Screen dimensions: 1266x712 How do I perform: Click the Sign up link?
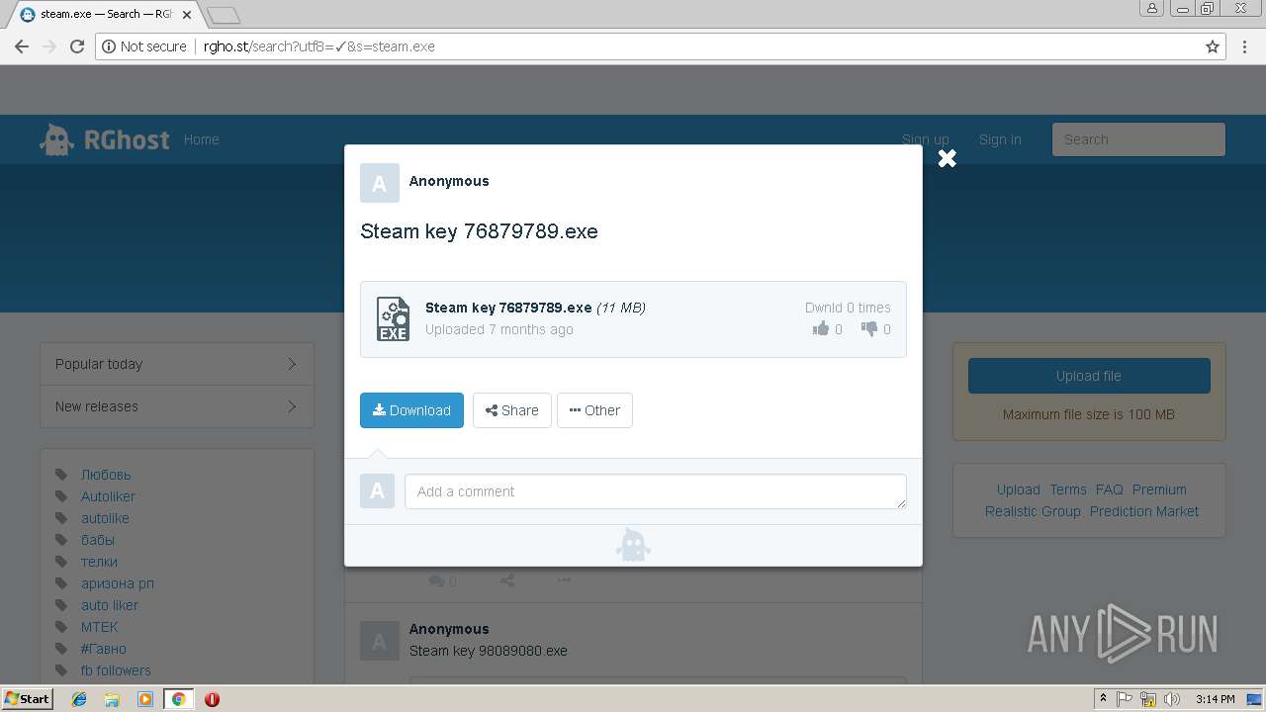click(925, 139)
